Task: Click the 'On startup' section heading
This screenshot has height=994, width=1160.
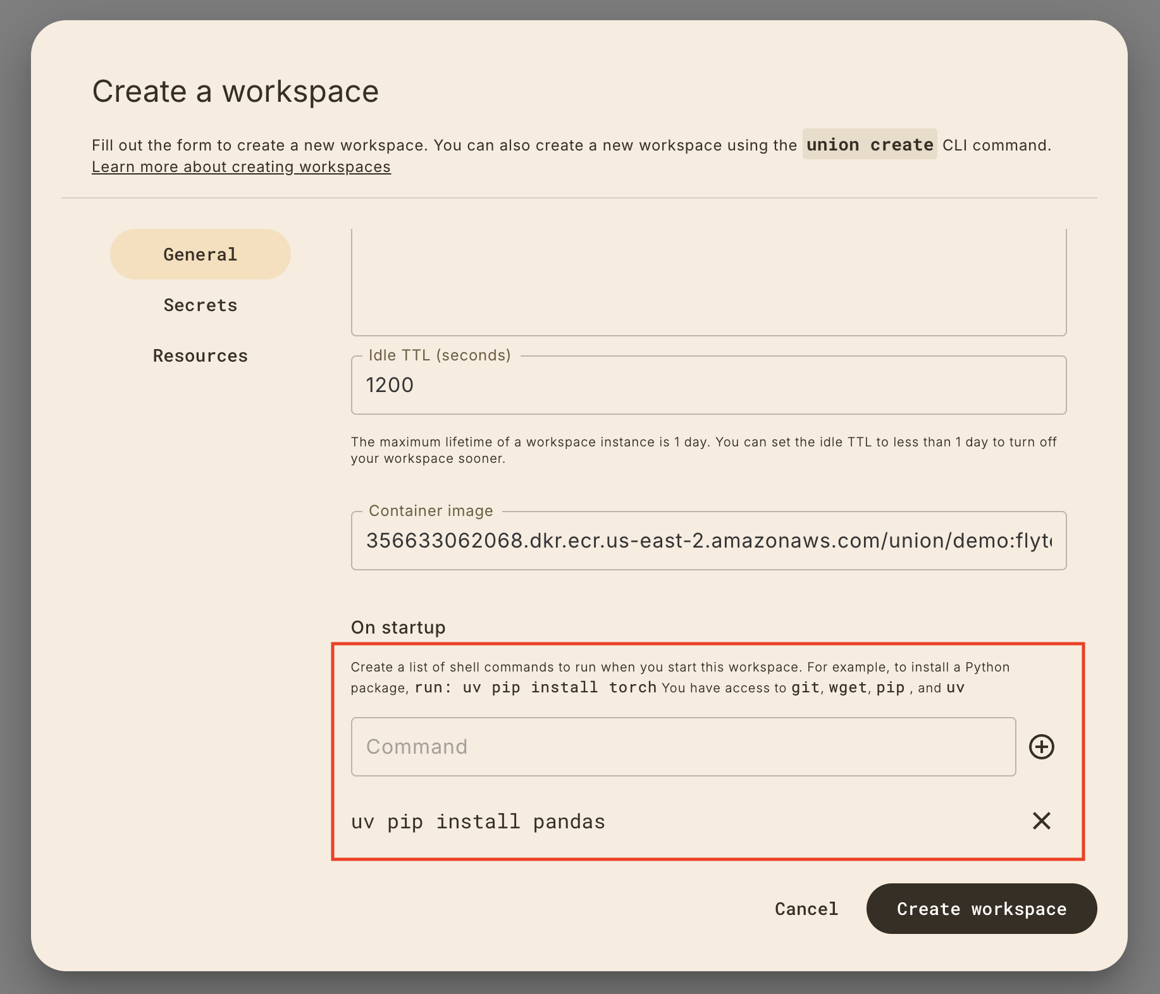Action: point(398,627)
